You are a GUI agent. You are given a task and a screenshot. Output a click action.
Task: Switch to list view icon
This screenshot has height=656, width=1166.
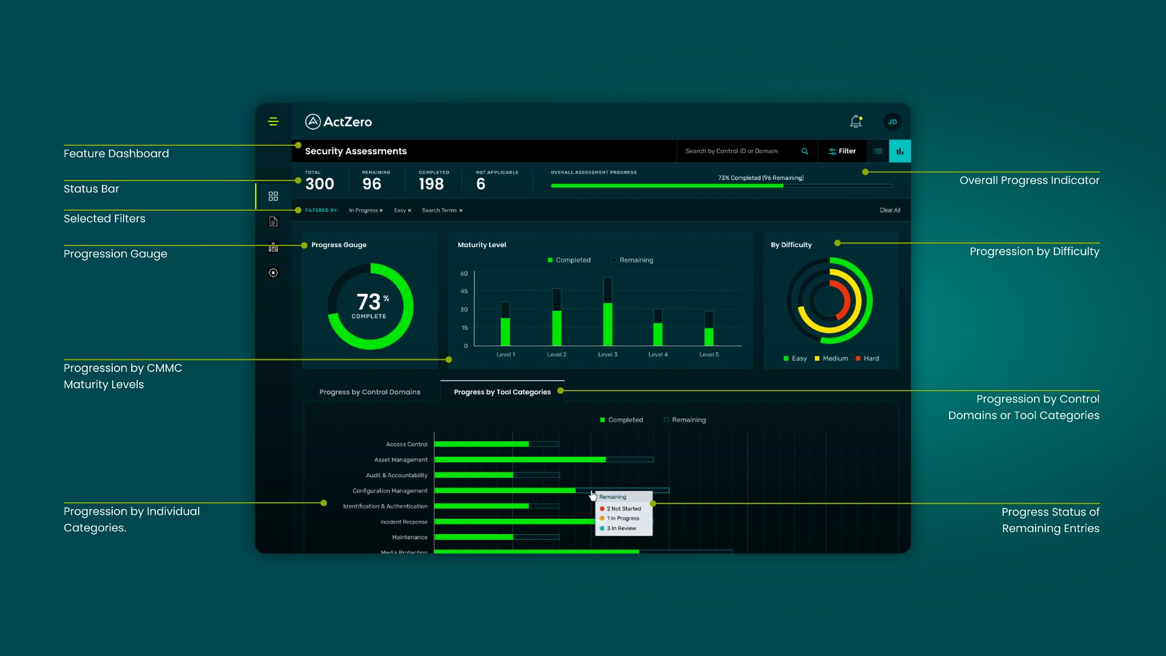(878, 151)
